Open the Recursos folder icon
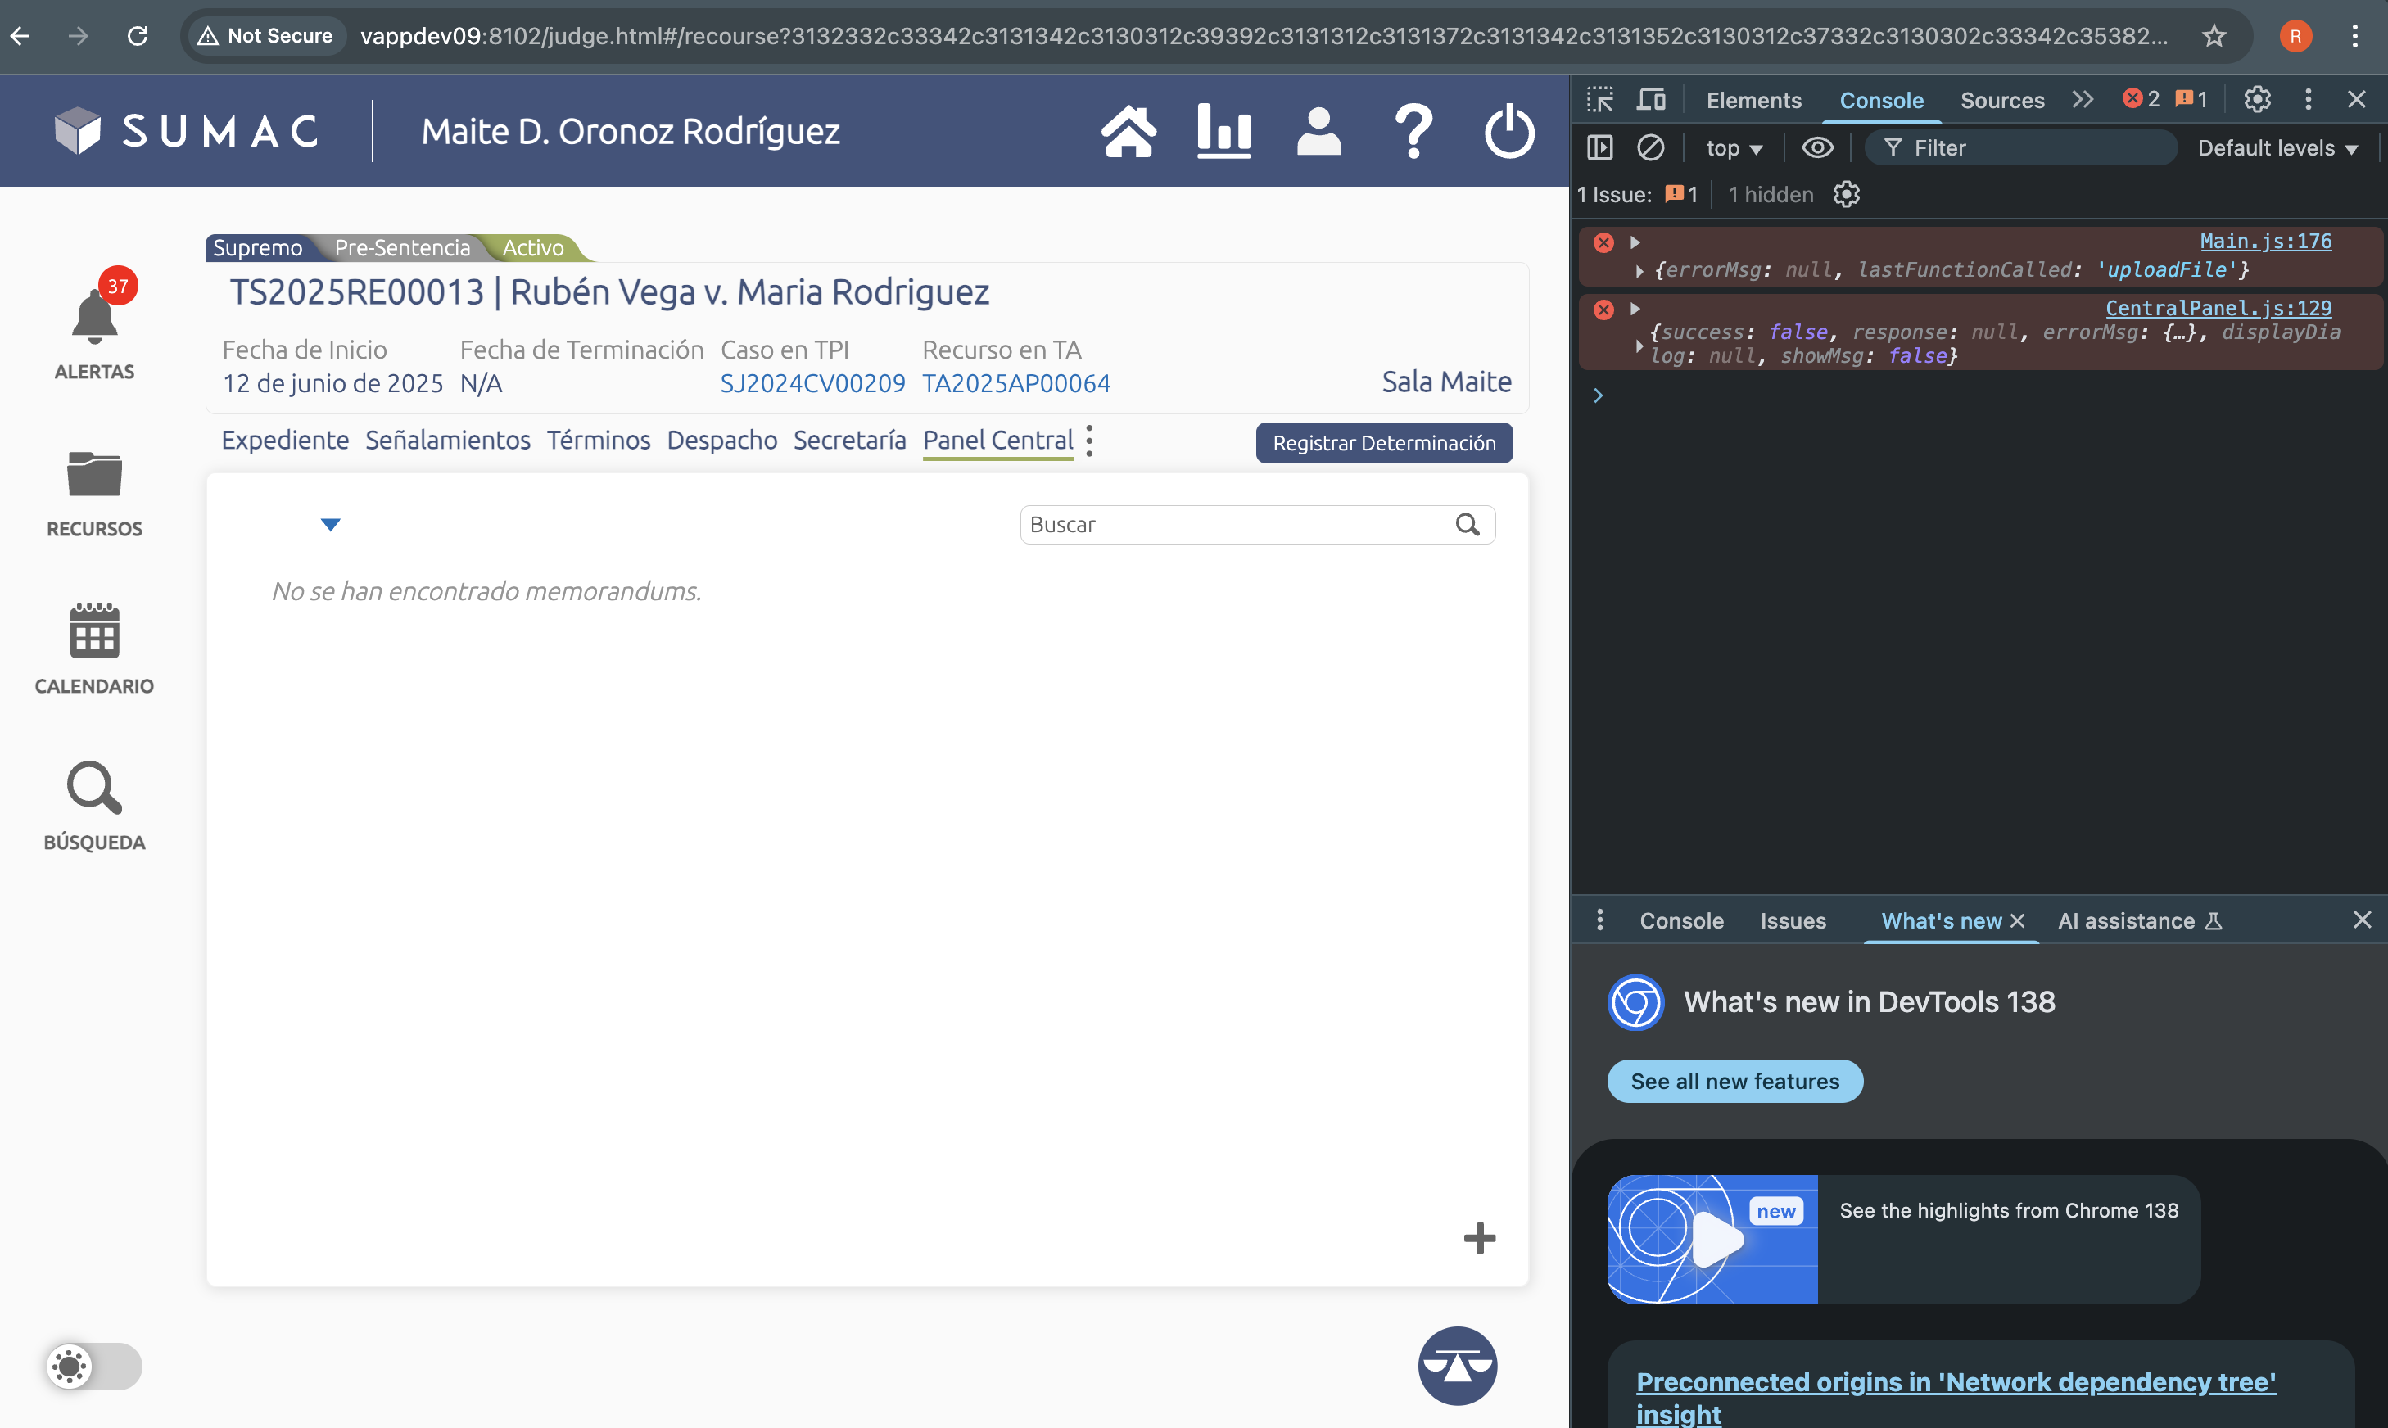 94,474
